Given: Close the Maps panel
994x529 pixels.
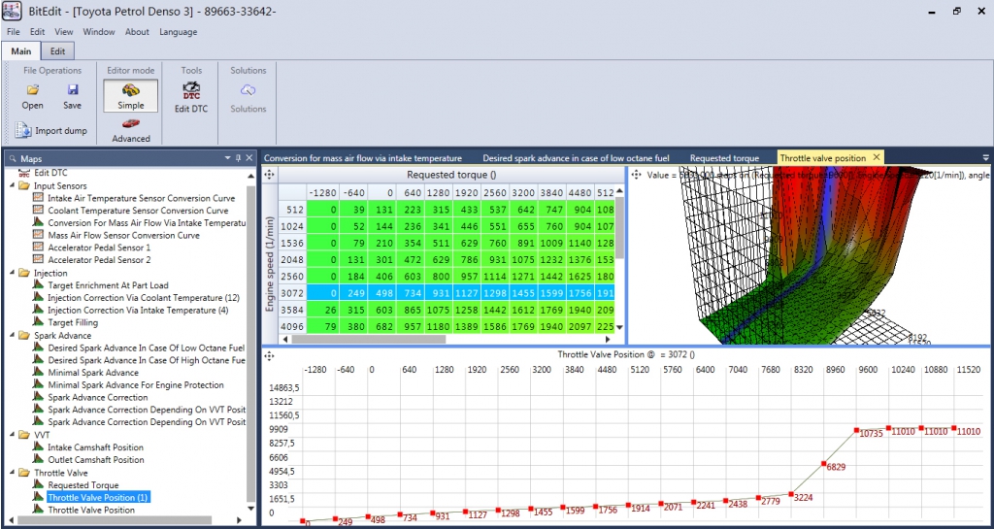Looking at the screenshot, I should coord(249,158).
